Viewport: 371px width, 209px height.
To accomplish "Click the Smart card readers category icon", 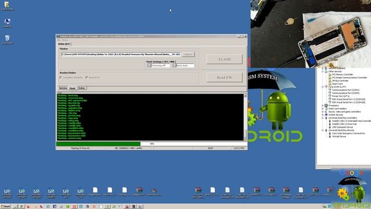I will [x=326, y=109].
